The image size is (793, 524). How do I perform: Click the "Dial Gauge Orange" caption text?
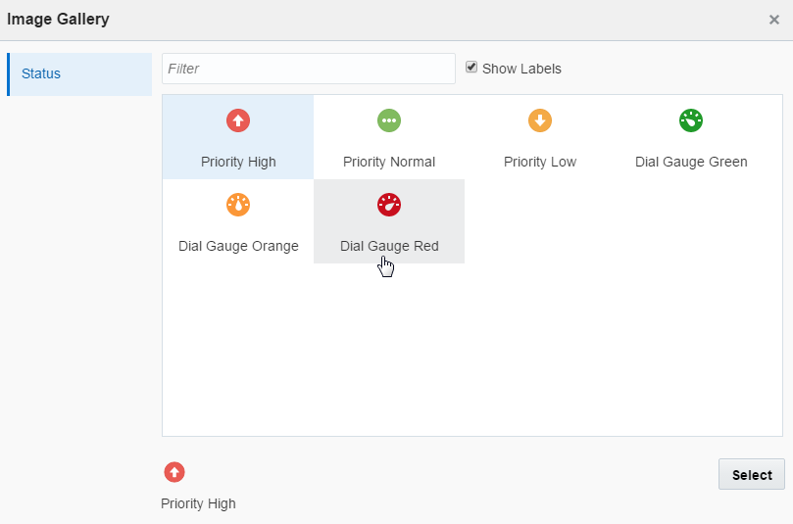tap(238, 246)
